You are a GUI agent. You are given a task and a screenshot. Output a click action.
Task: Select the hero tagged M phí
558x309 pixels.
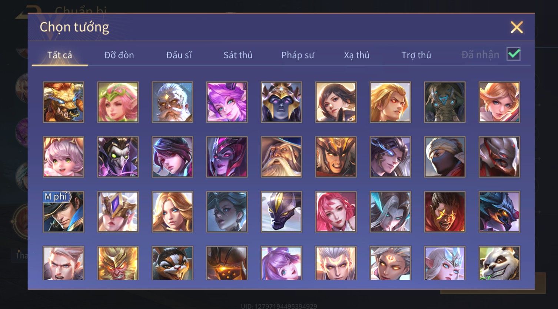(x=63, y=212)
